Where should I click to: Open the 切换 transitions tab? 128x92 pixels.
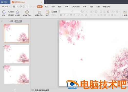(x=60, y=7)
